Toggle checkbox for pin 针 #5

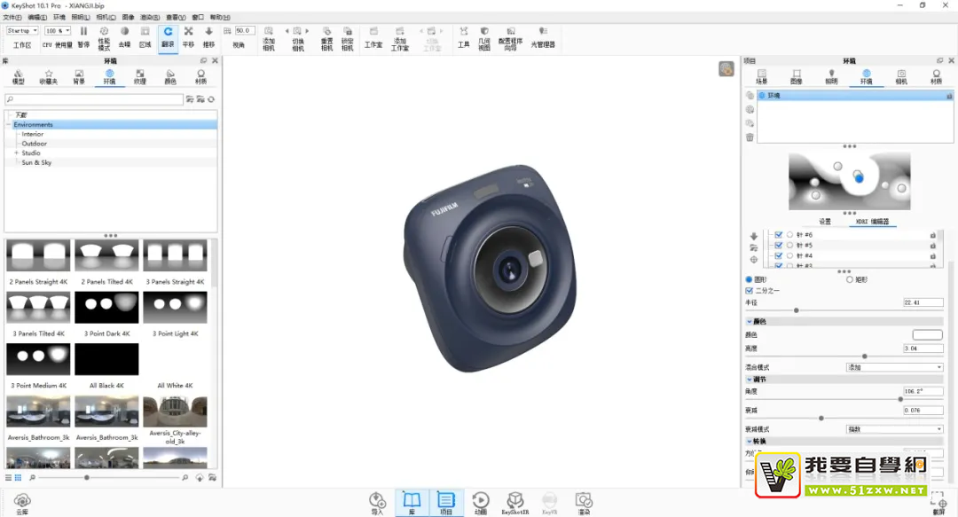(x=778, y=245)
